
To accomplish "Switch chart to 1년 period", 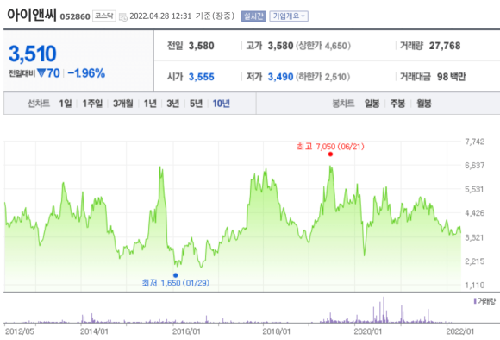I will [150, 104].
